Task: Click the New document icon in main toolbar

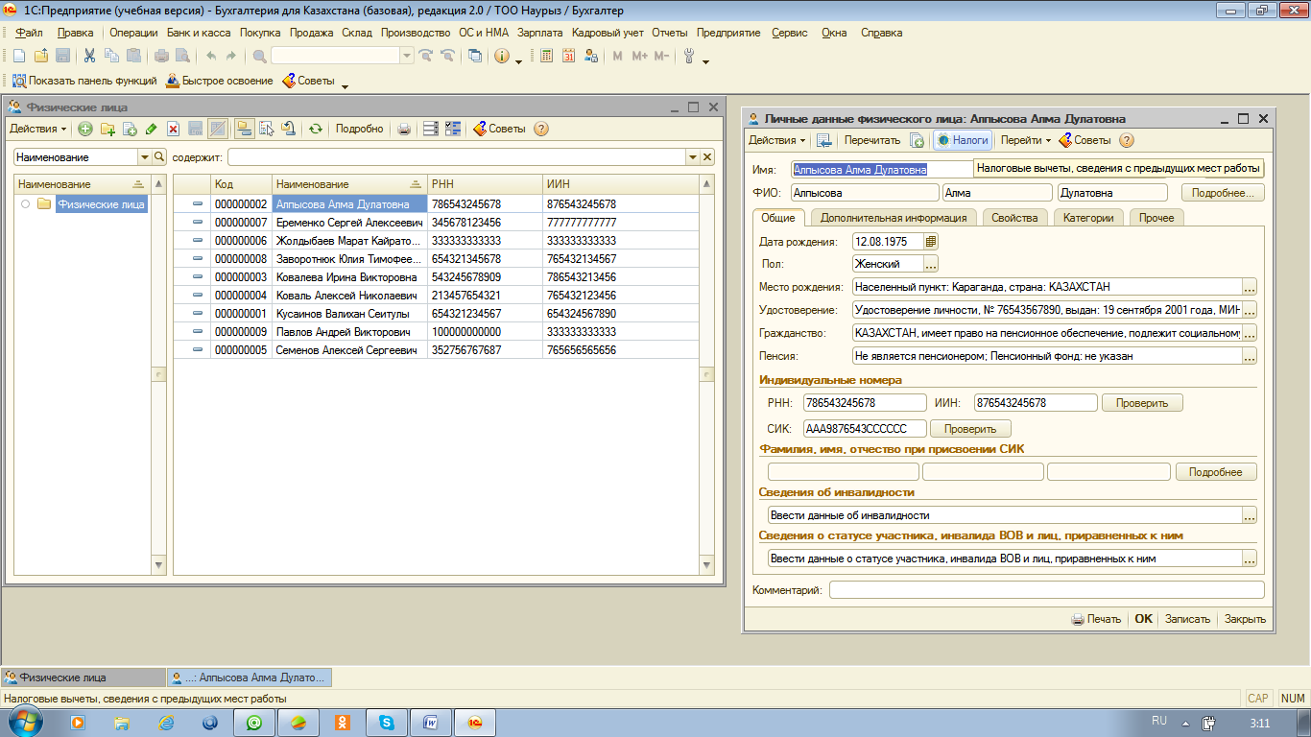Action: coord(18,56)
